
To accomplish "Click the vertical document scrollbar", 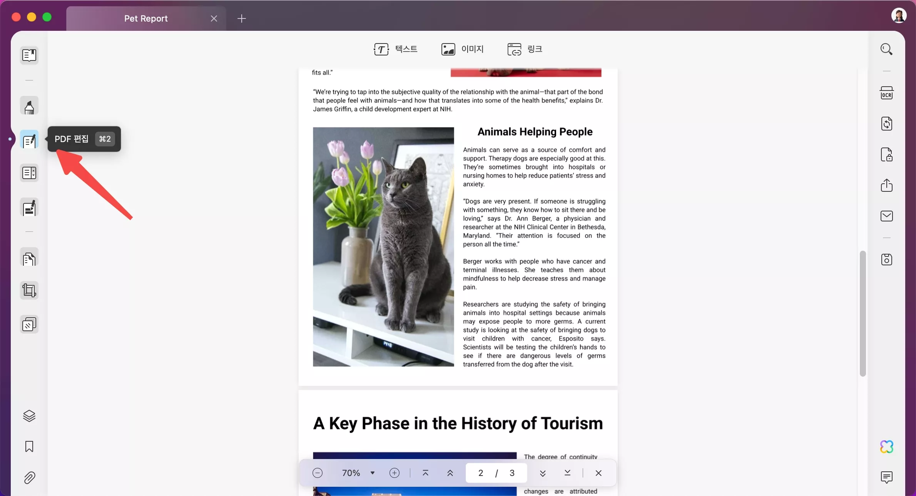I will (863, 313).
